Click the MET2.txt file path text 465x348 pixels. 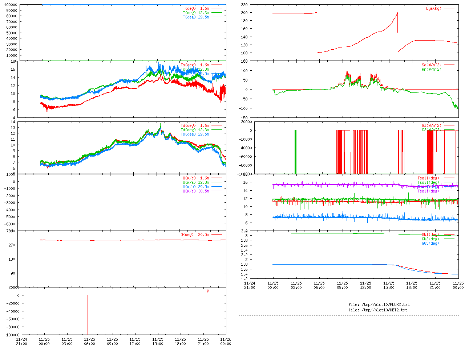pos(378,310)
